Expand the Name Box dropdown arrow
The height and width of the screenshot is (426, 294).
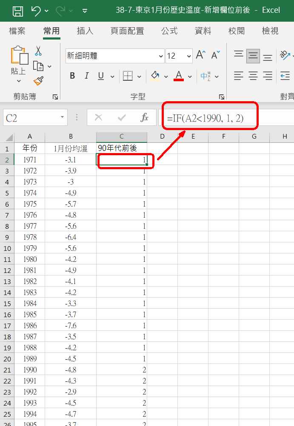click(x=63, y=117)
